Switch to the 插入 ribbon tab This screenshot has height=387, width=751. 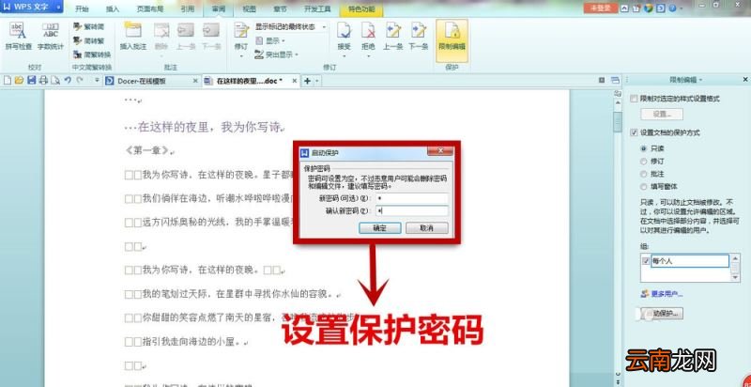(x=113, y=9)
